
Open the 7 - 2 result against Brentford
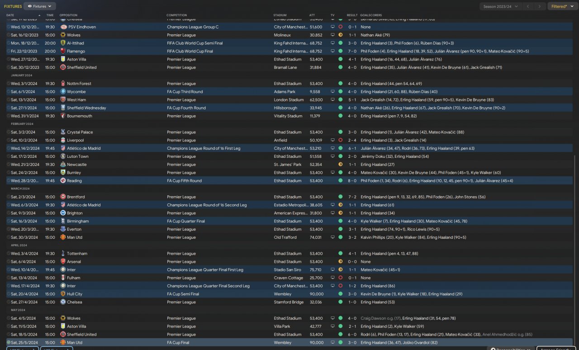pos(352,197)
